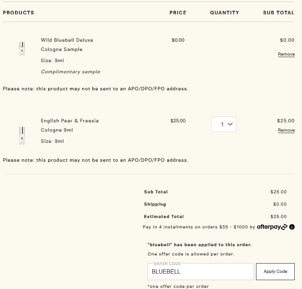Click the Quantity column header
302x289 pixels.
(224, 13)
